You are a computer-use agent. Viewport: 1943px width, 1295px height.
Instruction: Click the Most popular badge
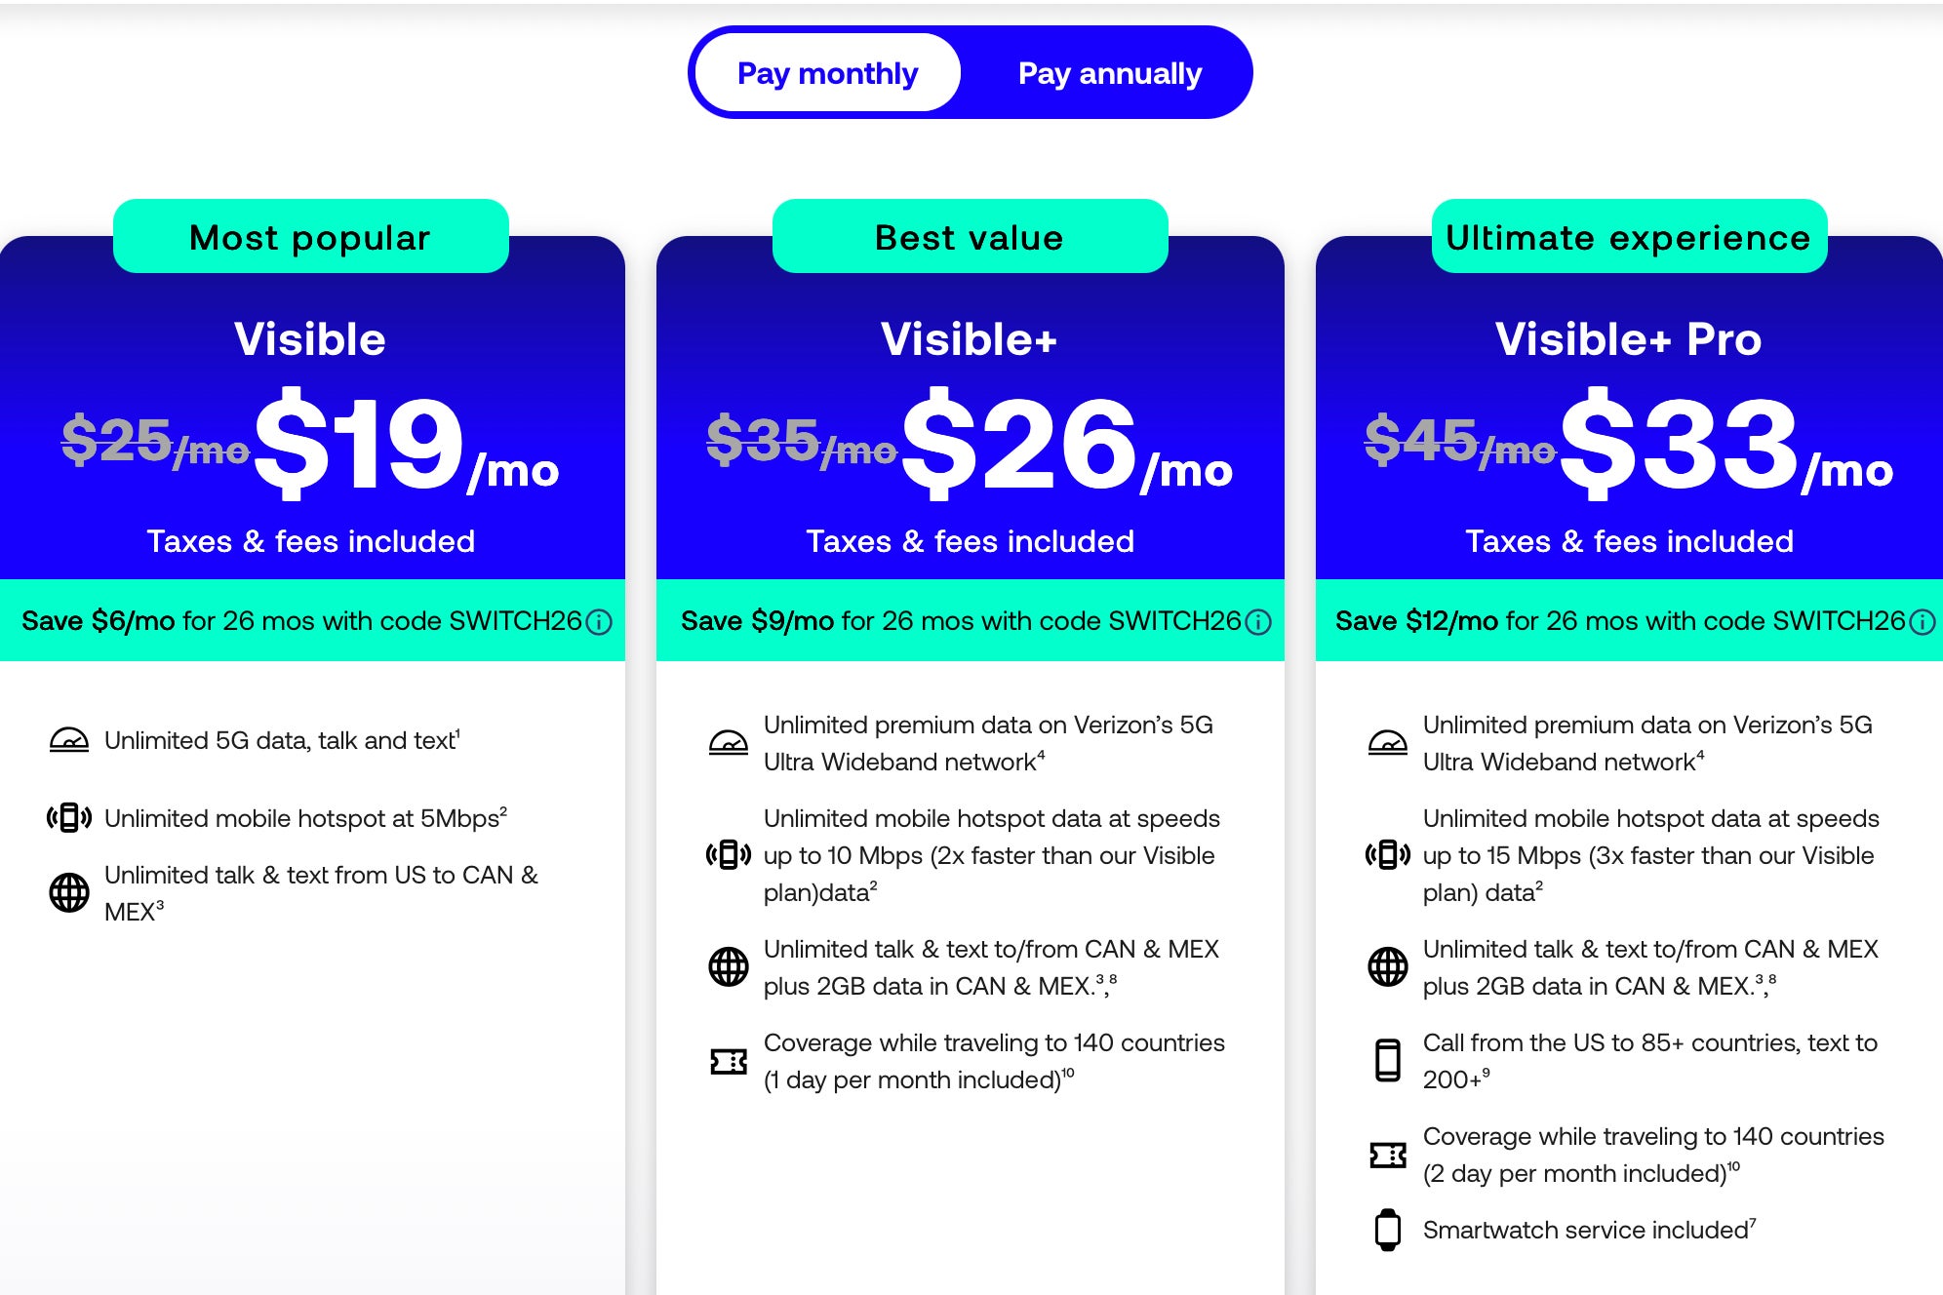pyautogui.click(x=310, y=237)
